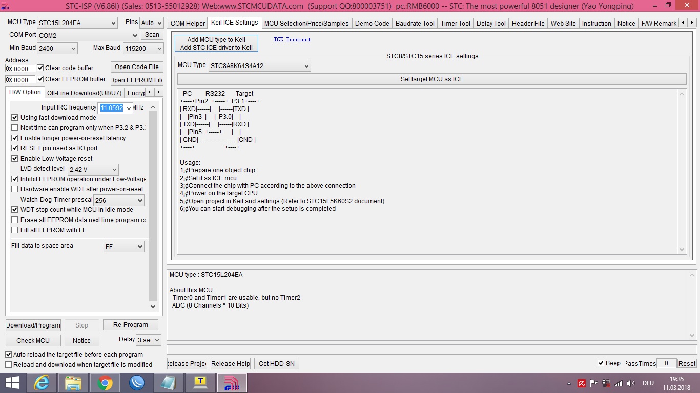700x393 pixels.
Task: Open the Windows Start menu
Action: click(x=12, y=383)
